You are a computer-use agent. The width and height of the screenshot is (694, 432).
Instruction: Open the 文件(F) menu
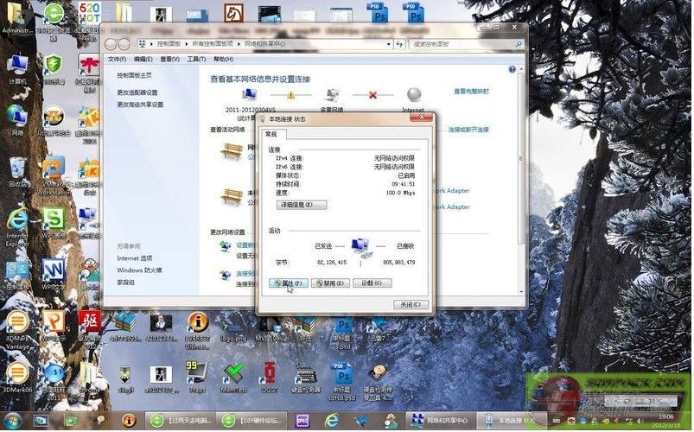point(117,59)
